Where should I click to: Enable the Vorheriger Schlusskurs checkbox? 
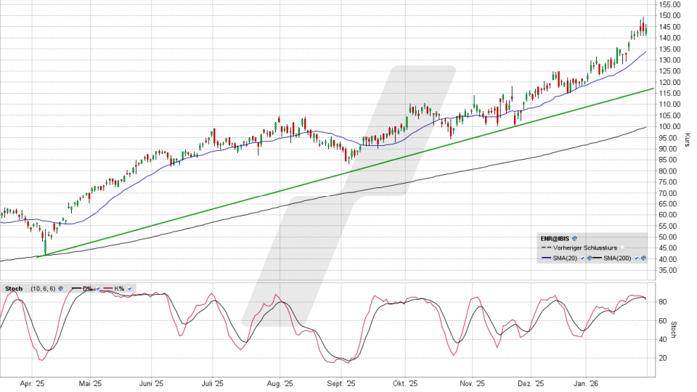point(622,248)
